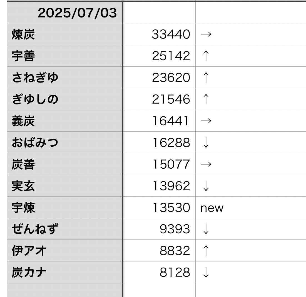This screenshot has height=297, width=306.
Task: Click the 宇善 name cell
Action: pos(64,56)
